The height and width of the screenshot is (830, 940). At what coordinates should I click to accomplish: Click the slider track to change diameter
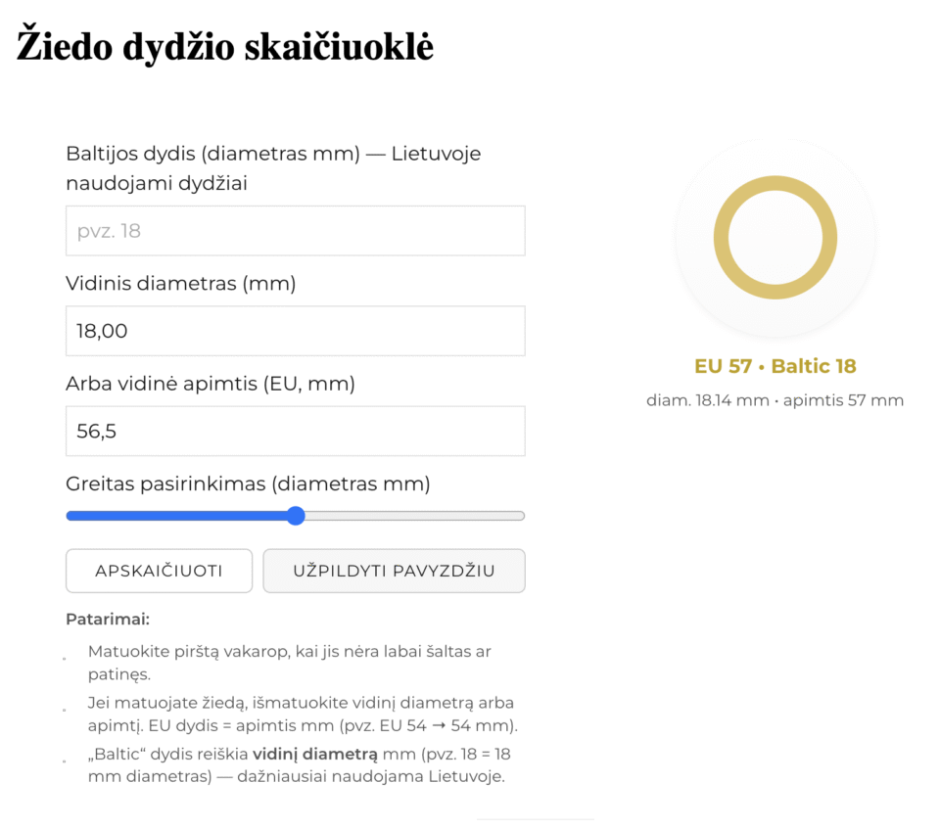coord(411,515)
